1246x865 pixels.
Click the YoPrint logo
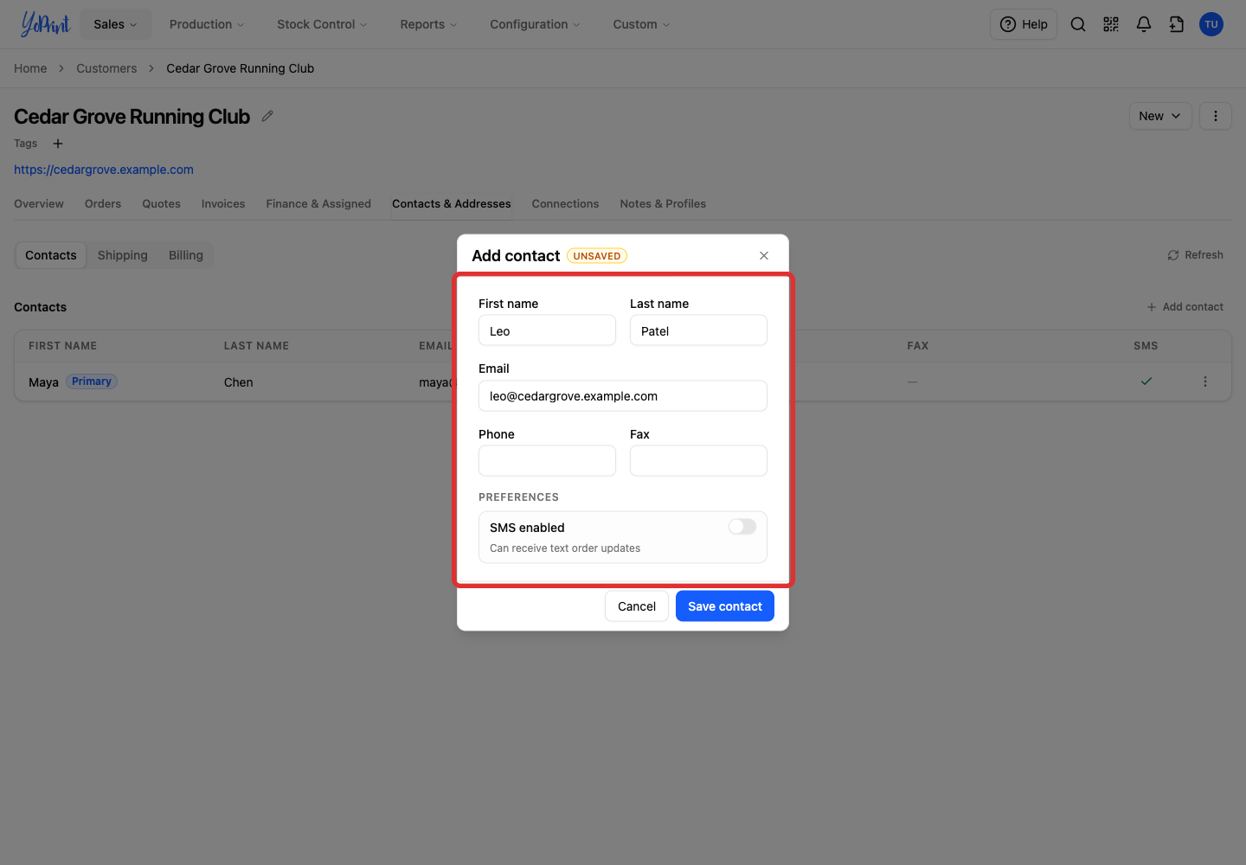pyautogui.click(x=45, y=24)
